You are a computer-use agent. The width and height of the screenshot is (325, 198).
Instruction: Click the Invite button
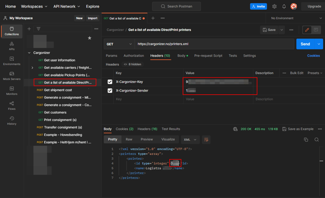[x=259, y=6]
